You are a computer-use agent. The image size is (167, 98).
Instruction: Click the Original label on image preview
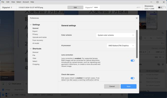pyautogui.click(x=5, y=78)
